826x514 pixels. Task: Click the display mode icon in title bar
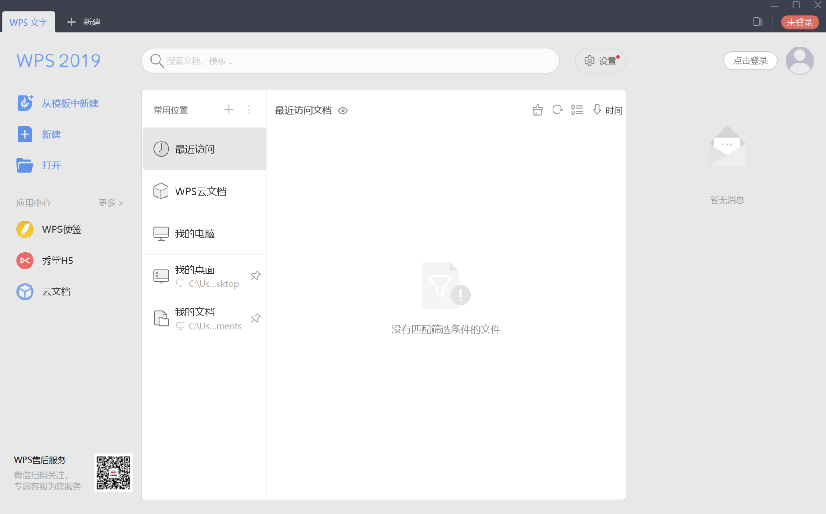coord(758,22)
